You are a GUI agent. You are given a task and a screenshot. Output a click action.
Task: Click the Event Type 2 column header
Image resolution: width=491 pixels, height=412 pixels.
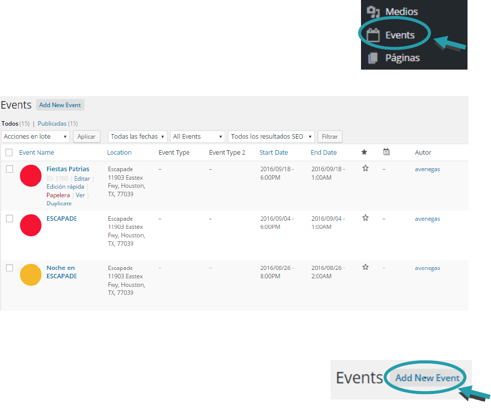[x=227, y=152]
